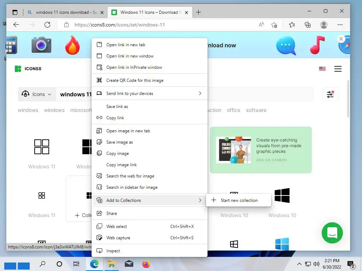The width and height of the screenshot is (362, 271).
Task: Click the Refresh page icon
Action: (47, 25)
